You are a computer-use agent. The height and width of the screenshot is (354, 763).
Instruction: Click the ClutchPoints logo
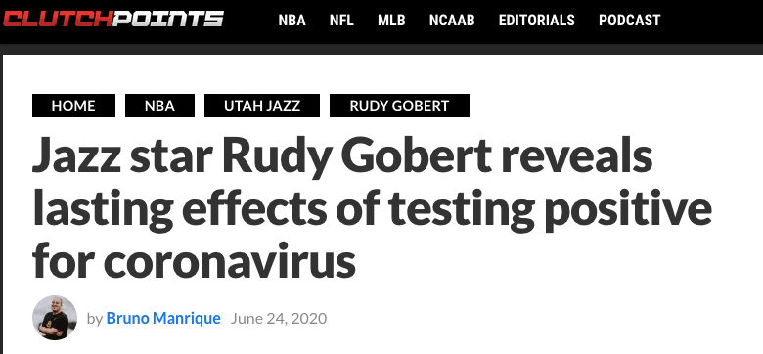(112, 19)
